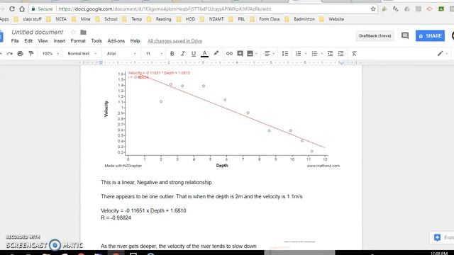
Task: Toggle underline formatting
Action: (x=194, y=54)
